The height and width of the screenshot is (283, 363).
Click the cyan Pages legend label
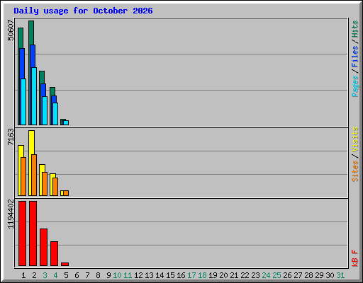click(355, 86)
